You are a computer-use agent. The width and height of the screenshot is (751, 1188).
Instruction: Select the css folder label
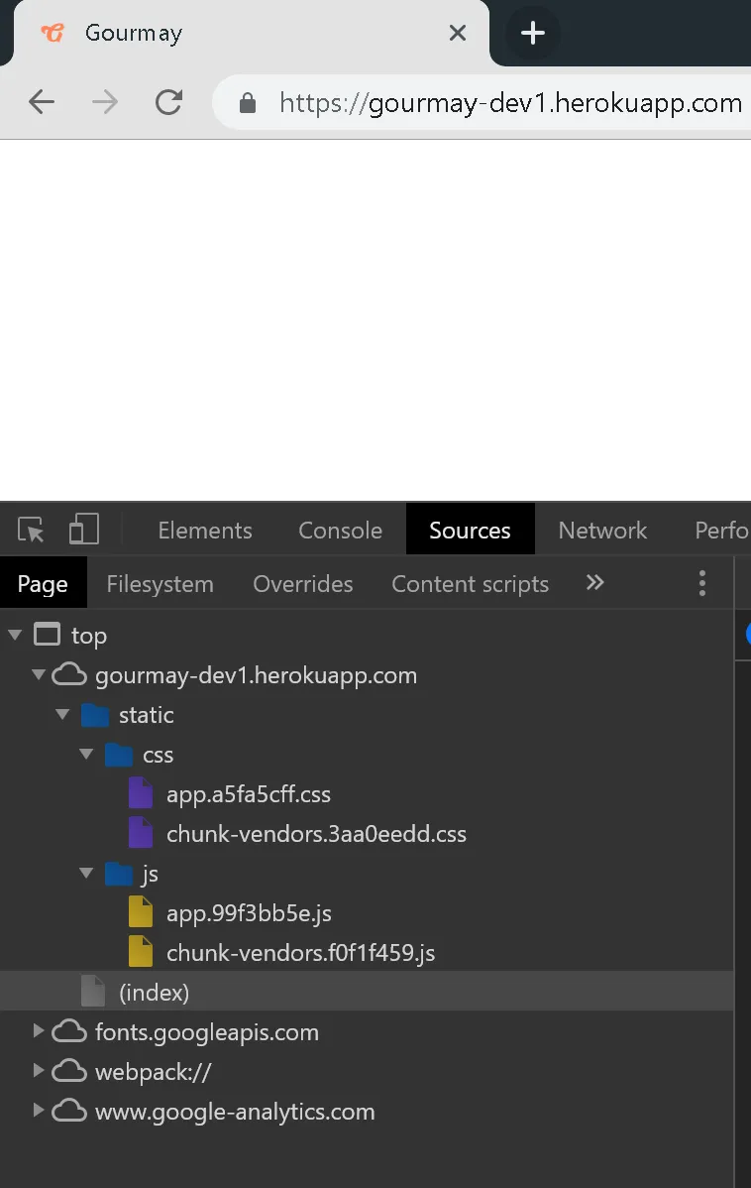[x=158, y=755]
